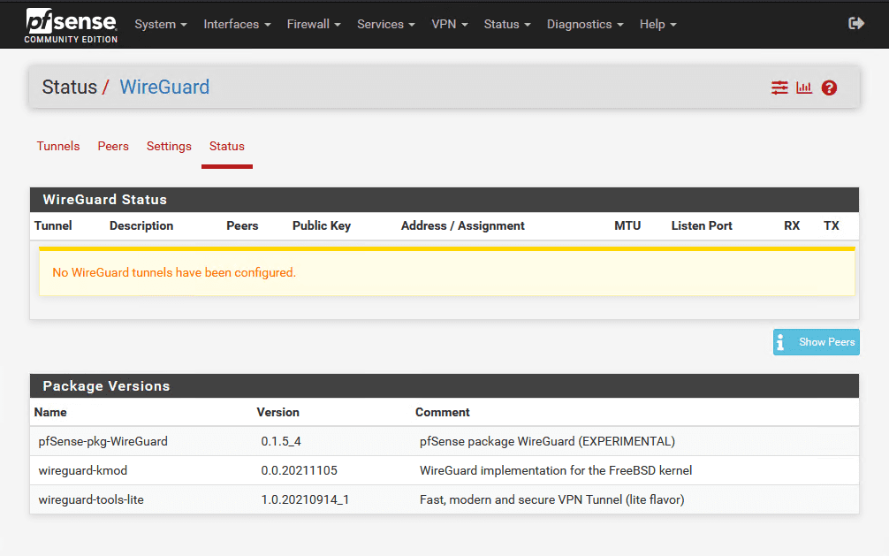This screenshot has height=556, width=889.
Task: Click version 1.0.20210914_1 cell
Action: pos(305,499)
